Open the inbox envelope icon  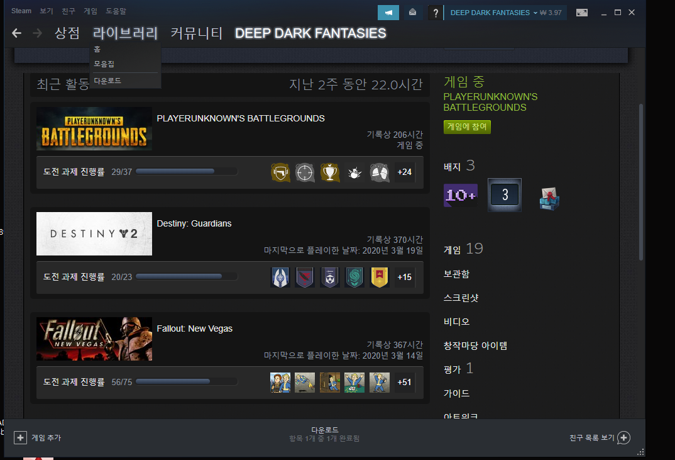click(x=412, y=13)
